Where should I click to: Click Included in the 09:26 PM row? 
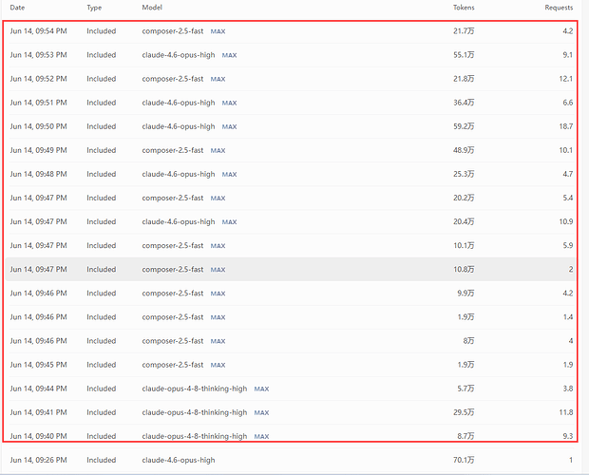click(x=102, y=460)
